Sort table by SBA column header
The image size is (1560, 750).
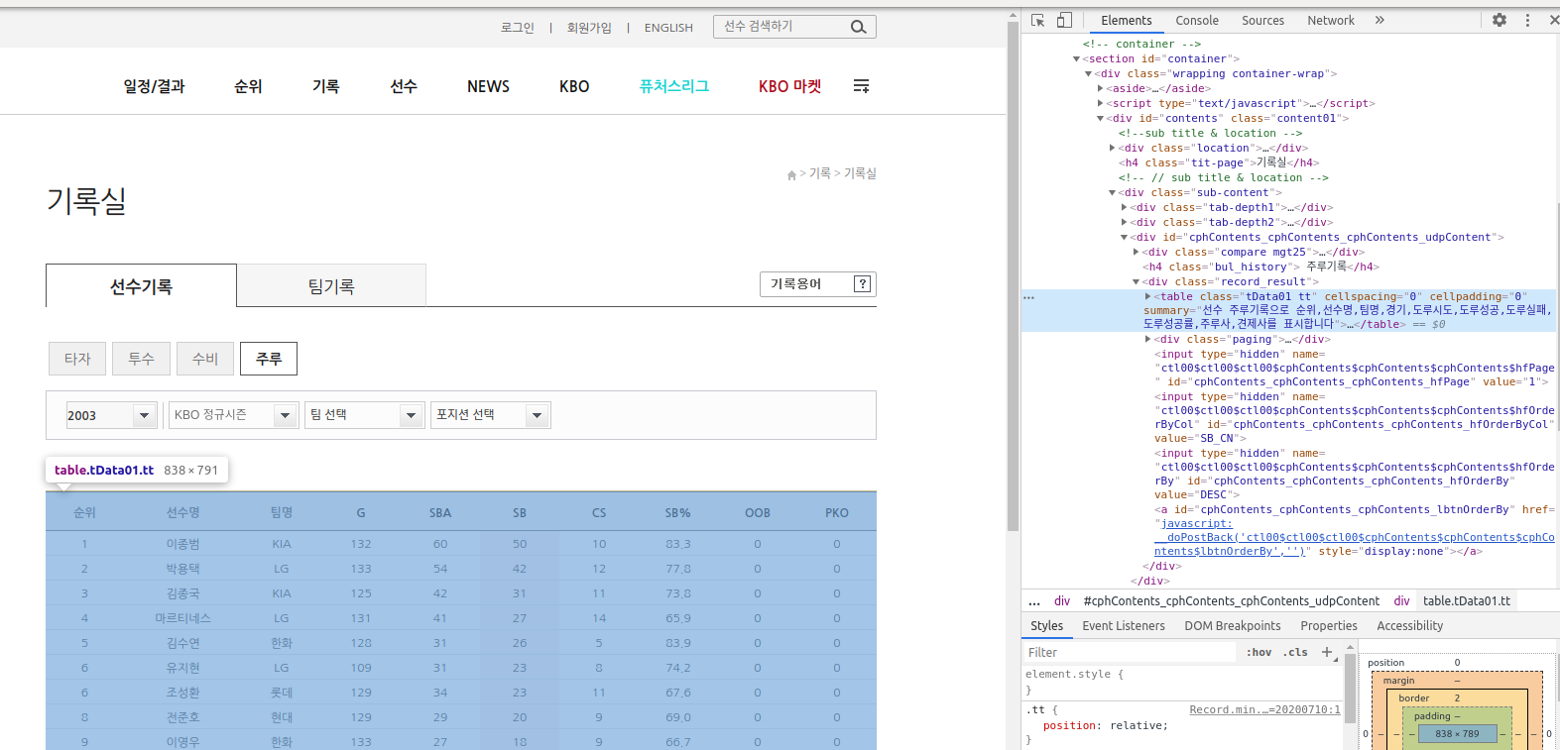(x=440, y=513)
